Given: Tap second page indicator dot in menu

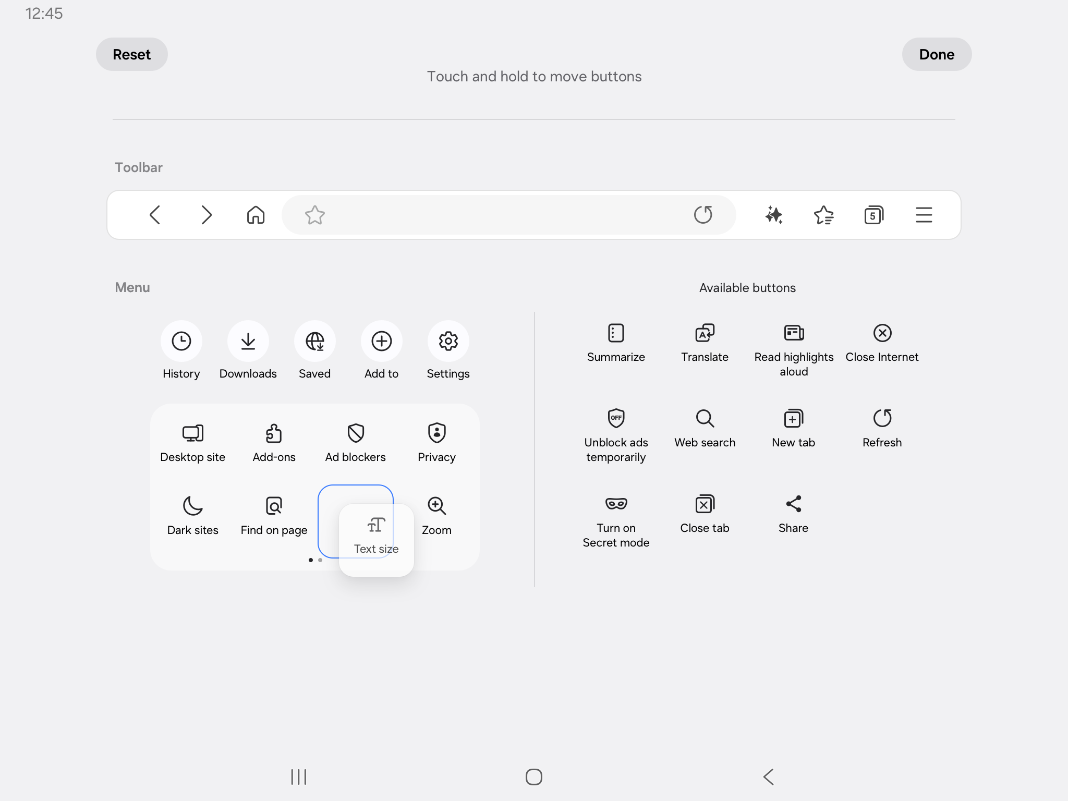Looking at the screenshot, I should coord(320,560).
